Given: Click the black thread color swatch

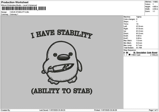Looking at the screenshot, I should [x=130, y=55].
